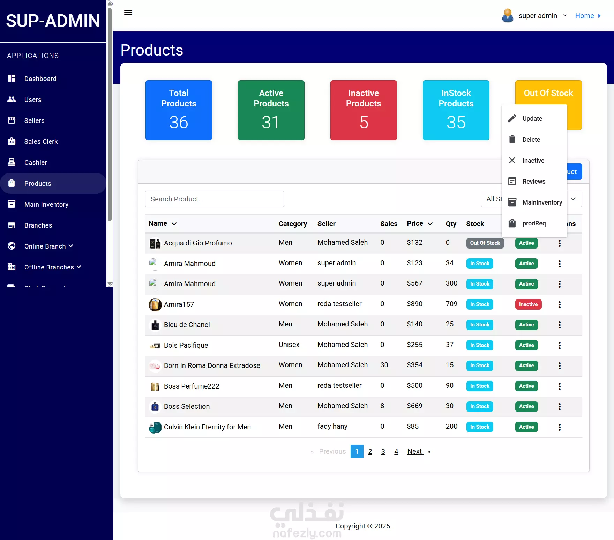Go to pagination page 4
Screen dimensions: 614x540
[x=396, y=451]
